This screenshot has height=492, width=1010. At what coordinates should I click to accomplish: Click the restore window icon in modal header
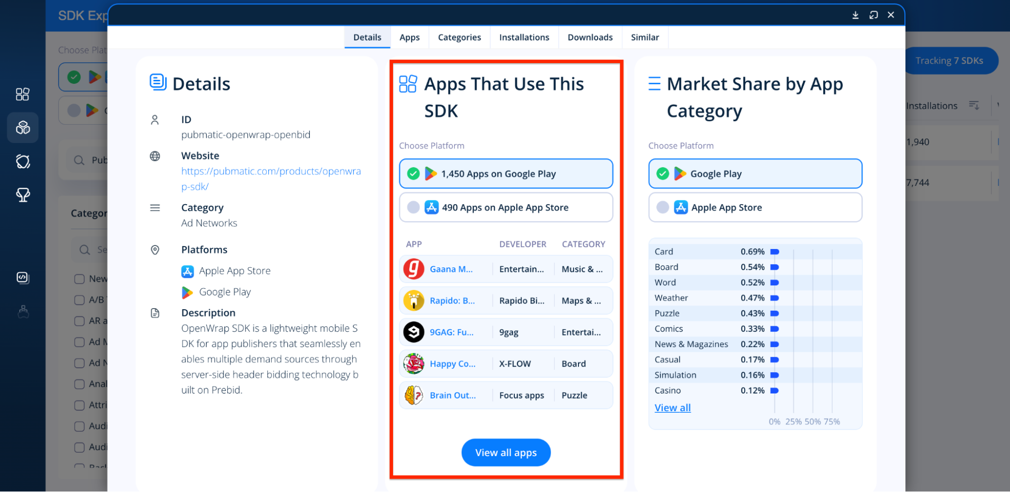click(874, 15)
